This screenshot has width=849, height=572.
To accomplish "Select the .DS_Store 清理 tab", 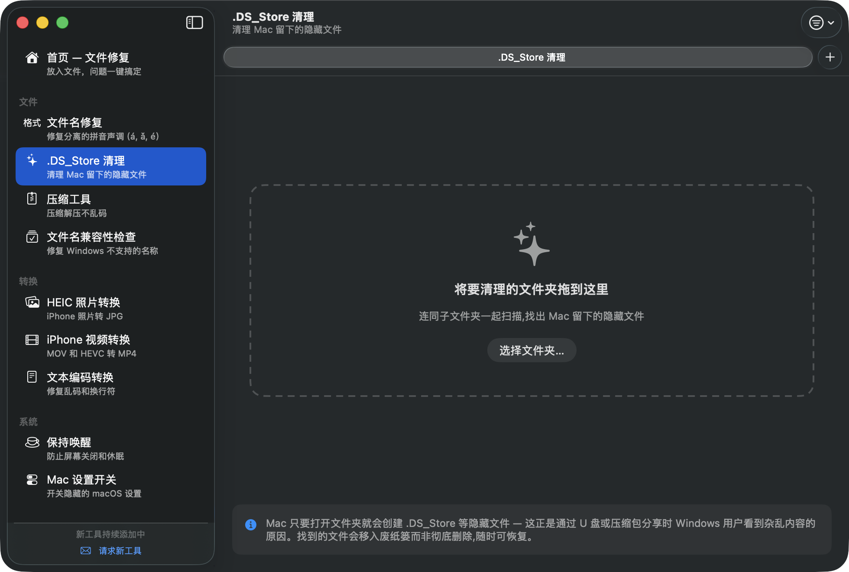I will (x=518, y=57).
